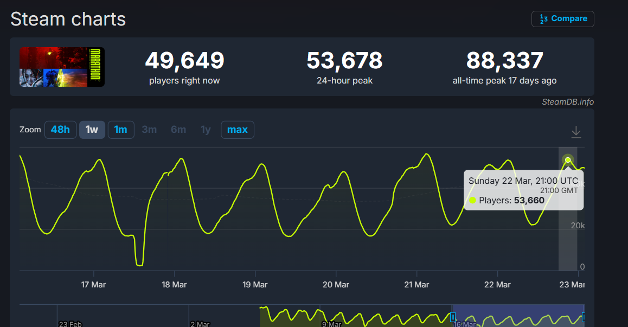628x327 pixels.
Task: Click the 20 Mar axis label
Action: [336, 285]
